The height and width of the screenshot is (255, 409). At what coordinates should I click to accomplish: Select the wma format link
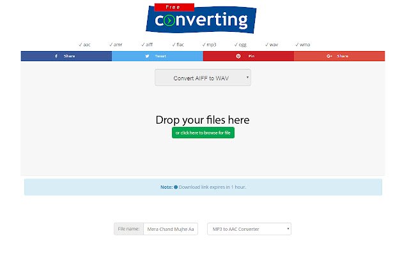(x=303, y=45)
